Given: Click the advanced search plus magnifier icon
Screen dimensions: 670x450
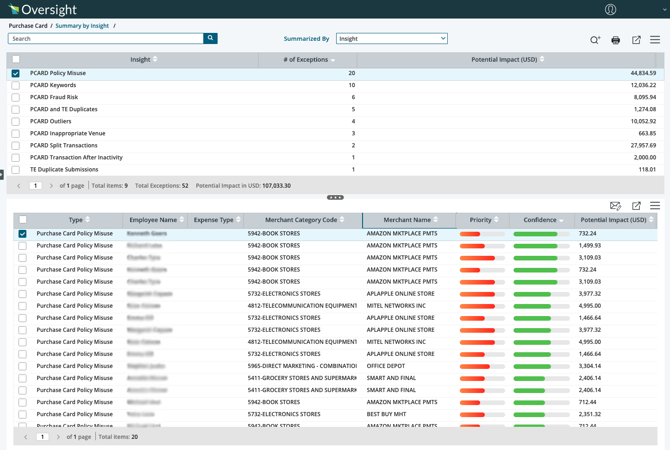Looking at the screenshot, I should click(595, 40).
